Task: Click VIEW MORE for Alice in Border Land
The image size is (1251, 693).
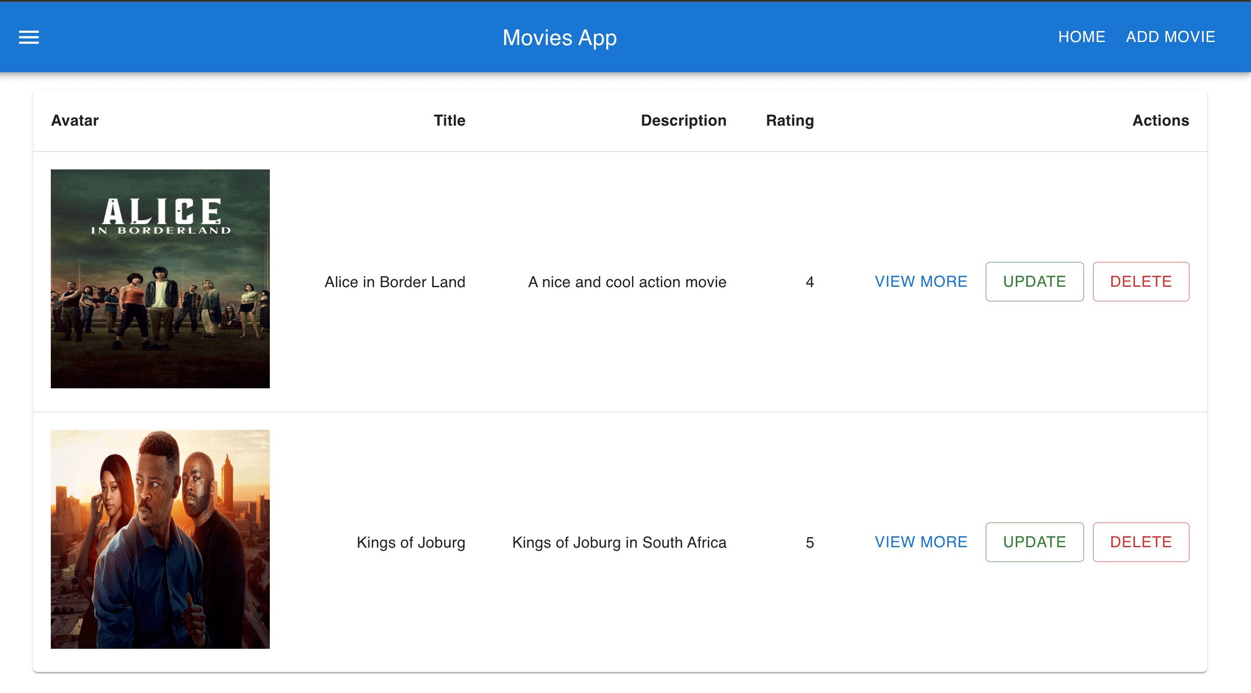Action: tap(921, 281)
